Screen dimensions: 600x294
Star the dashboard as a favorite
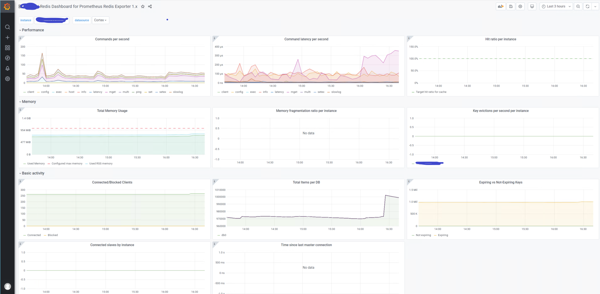tap(143, 6)
